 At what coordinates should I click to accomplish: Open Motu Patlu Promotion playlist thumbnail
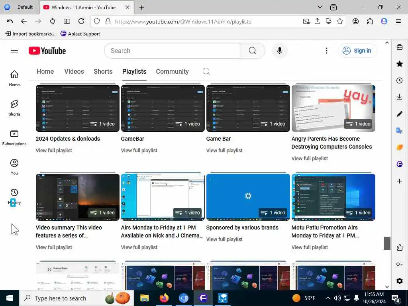[333, 197]
